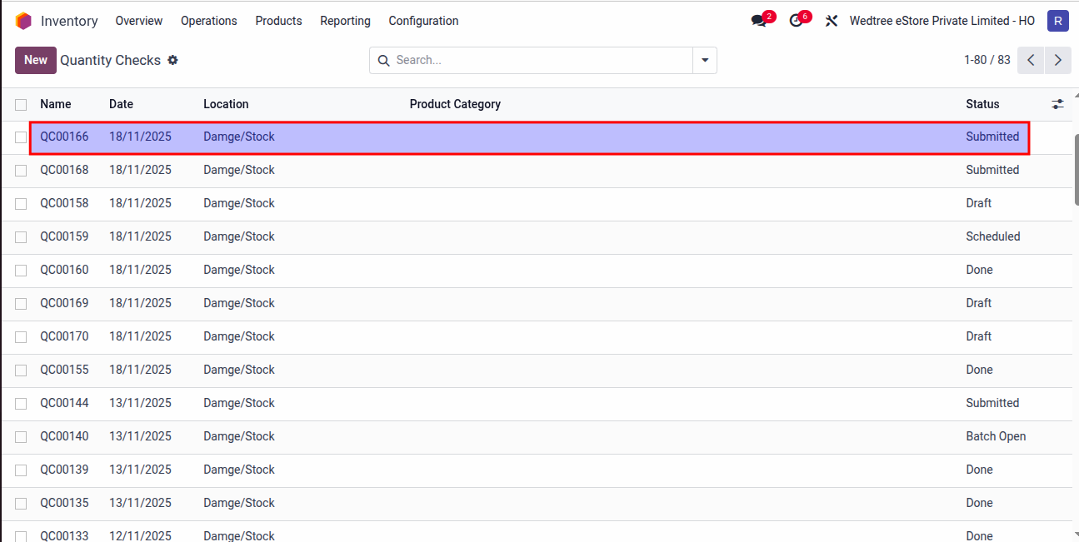Open the Configuration menu
The image size is (1079, 542).
click(x=423, y=21)
